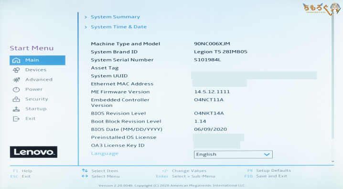
Task: Click the up-down Select Item arrows icon
Action: click(x=85, y=170)
